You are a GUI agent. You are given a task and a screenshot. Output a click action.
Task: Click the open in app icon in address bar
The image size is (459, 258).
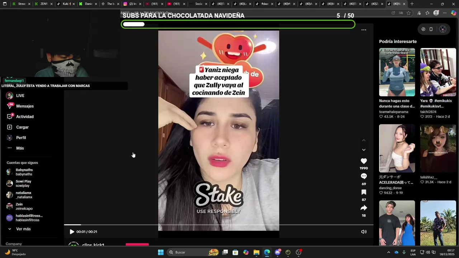[x=393, y=13]
